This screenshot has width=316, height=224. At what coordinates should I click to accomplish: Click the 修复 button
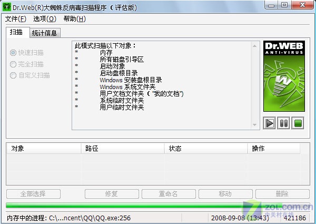[112, 194]
